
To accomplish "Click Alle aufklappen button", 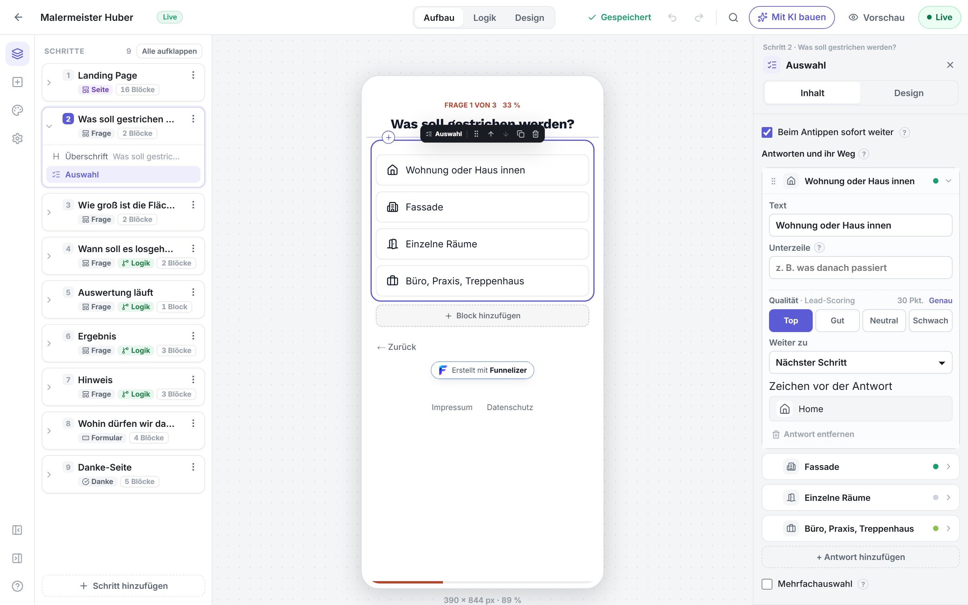I will point(169,51).
